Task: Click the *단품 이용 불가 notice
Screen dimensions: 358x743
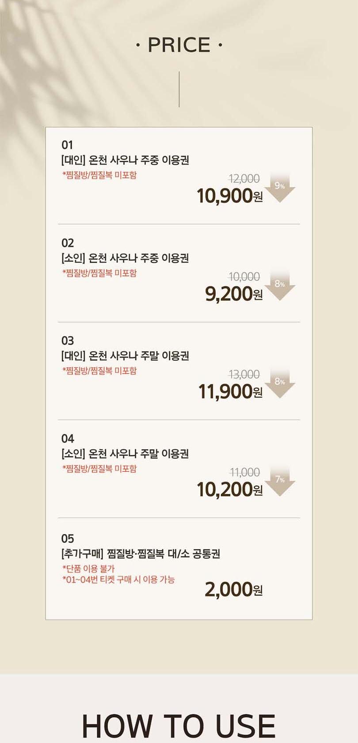Action: [88, 569]
